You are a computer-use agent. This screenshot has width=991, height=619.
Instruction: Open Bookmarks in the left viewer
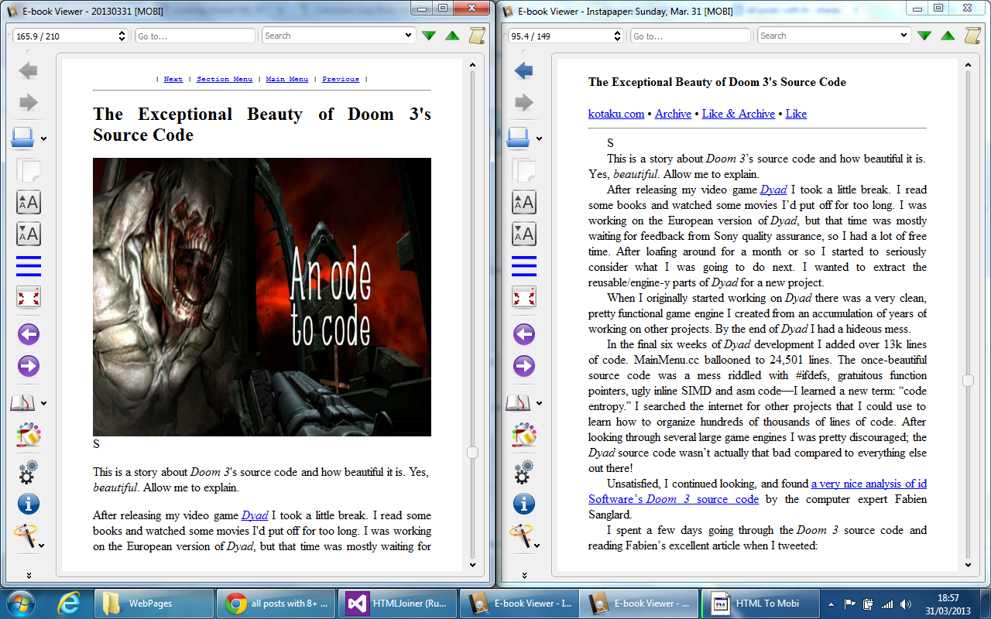pos(22,402)
